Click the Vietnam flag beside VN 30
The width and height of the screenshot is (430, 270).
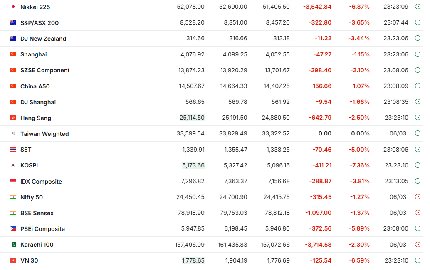(13, 260)
